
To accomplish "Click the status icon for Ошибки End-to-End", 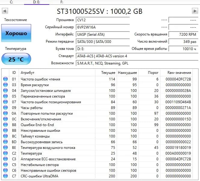I will click(5, 125).
